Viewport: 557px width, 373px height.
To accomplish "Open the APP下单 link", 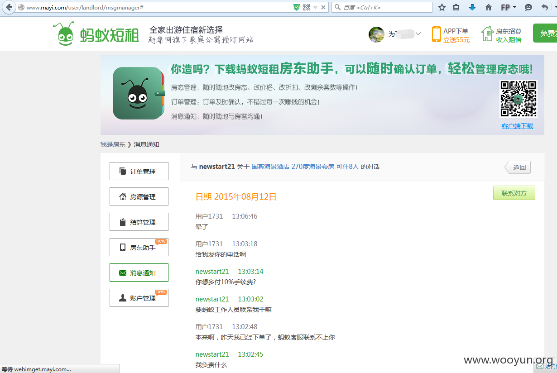I will tap(456, 31).
